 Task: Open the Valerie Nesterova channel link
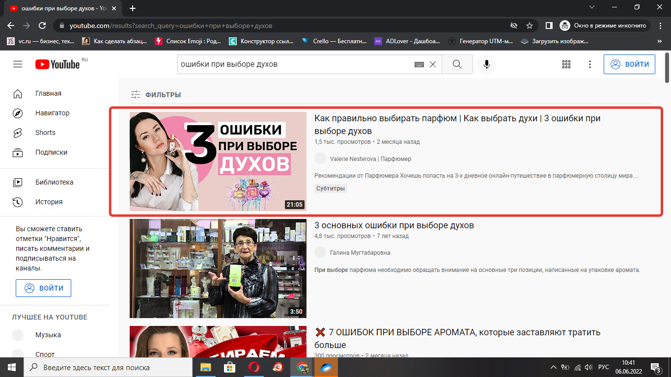370,159
